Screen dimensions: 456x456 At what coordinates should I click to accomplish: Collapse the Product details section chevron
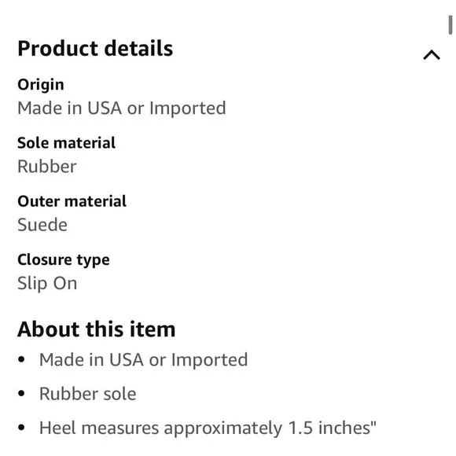pos(432,55)
